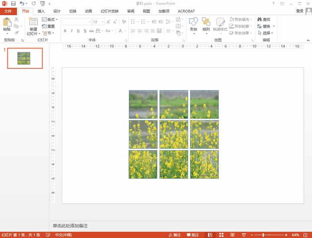Click the Redo/Repeat icon
This screenshot has height=238, width=312.
[34, 3]
